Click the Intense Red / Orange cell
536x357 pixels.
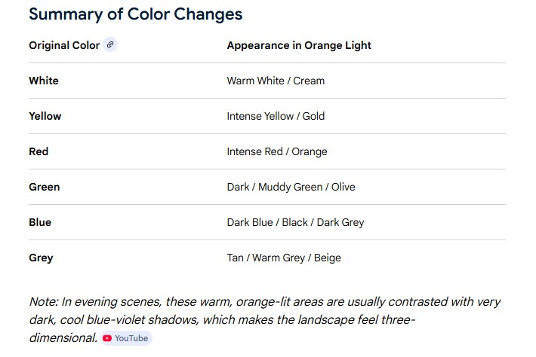click(x=277, y=151)
